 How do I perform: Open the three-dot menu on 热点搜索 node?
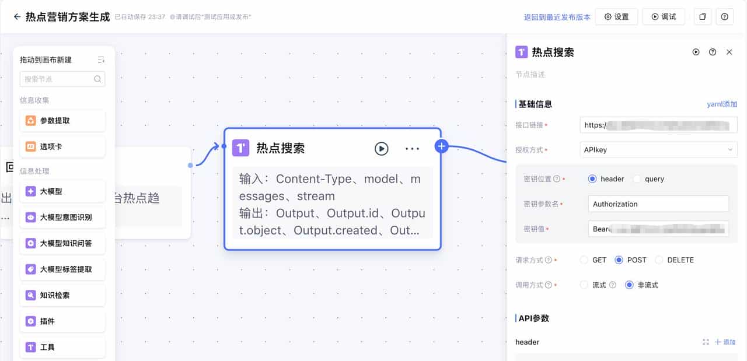click(412, 149)
